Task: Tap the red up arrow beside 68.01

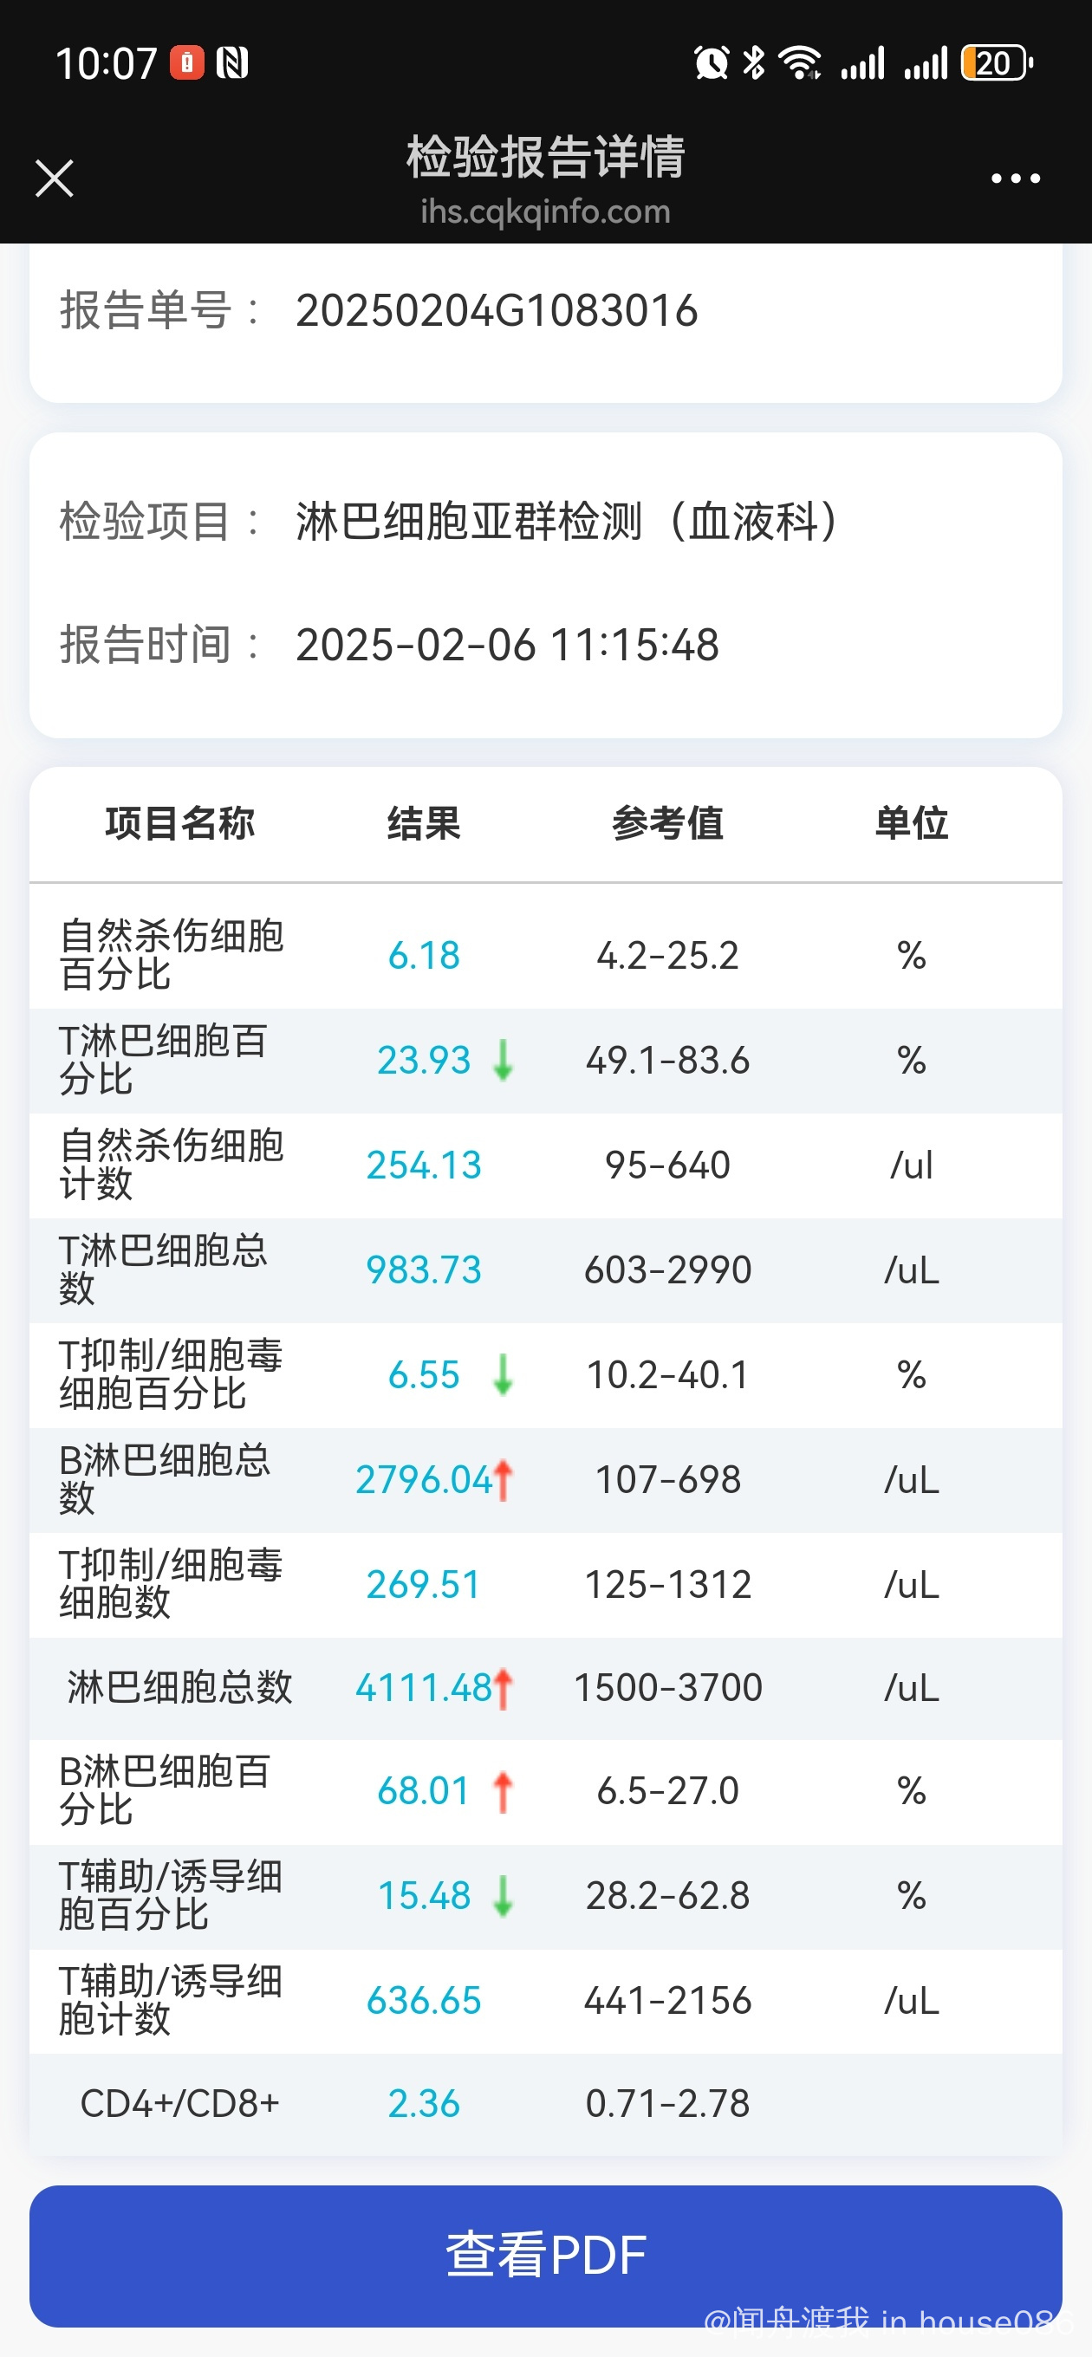Action: (x=503, y=1791)
